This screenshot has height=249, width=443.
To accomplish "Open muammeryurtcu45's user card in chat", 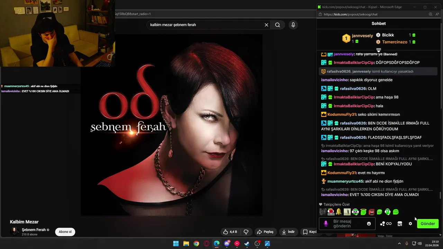I will (345, 181).
